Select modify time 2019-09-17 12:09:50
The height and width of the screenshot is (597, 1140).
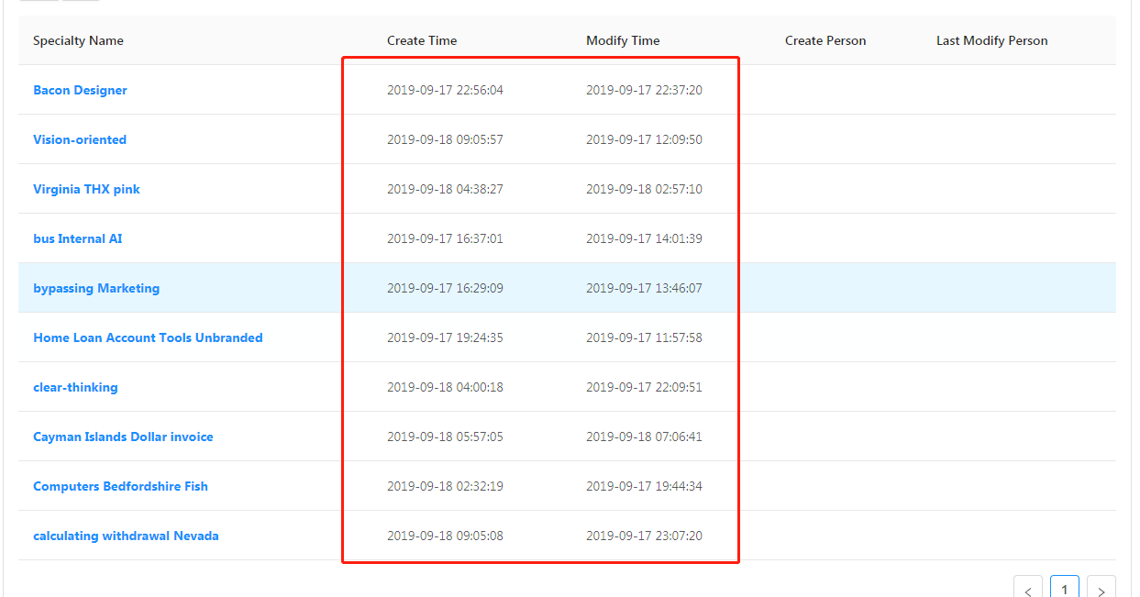[x=644, y=139]
